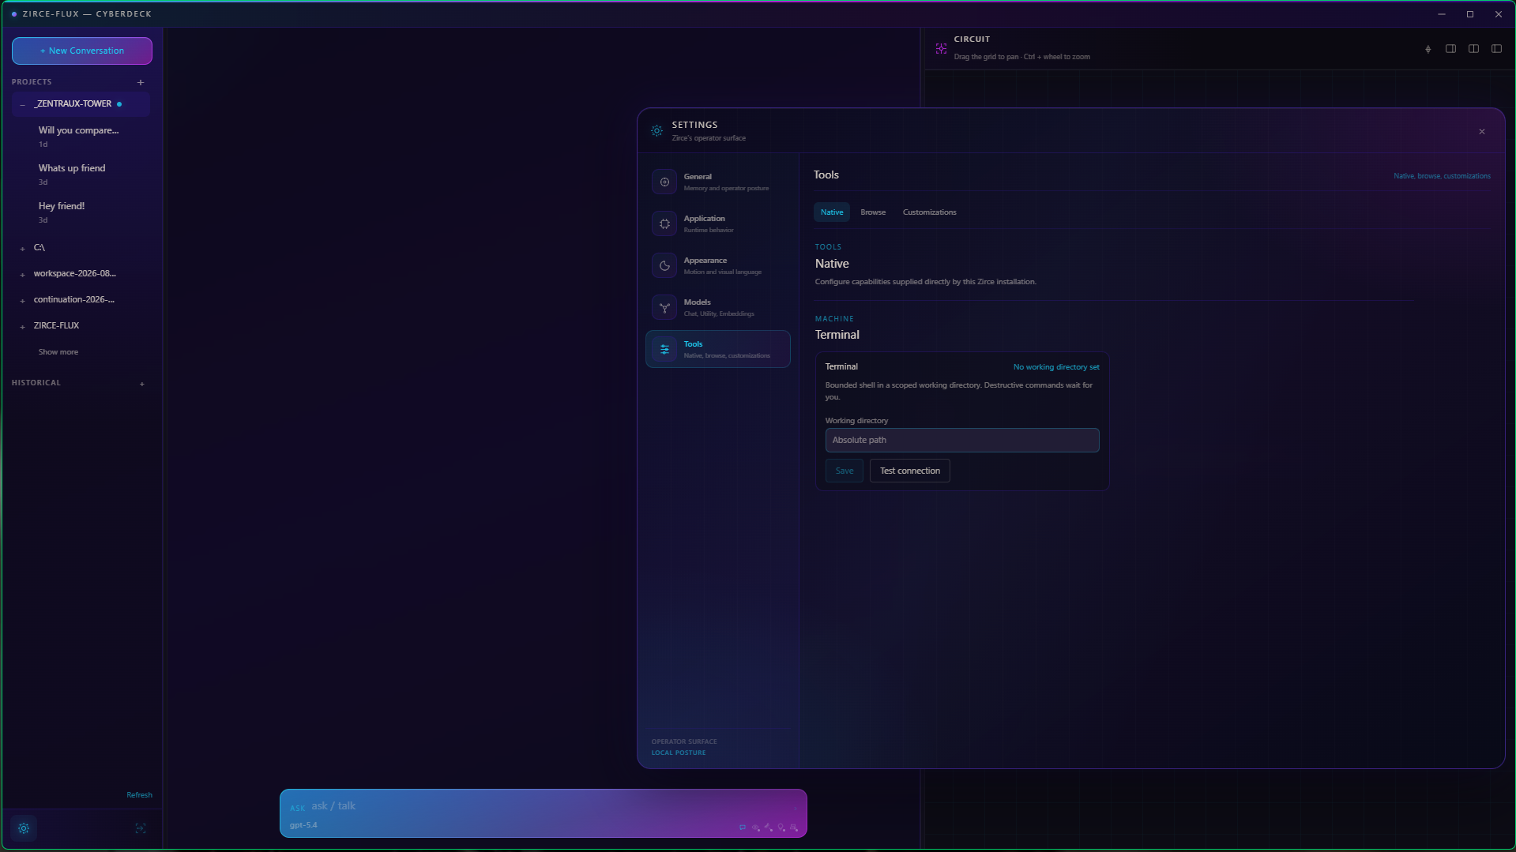Click 'No working directory set' status text
This screenshot has width=1516, height=852.
click(1056, 367)
